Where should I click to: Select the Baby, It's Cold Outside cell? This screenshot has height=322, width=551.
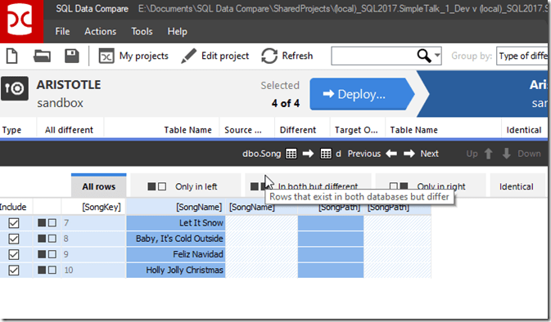point(176,239)
